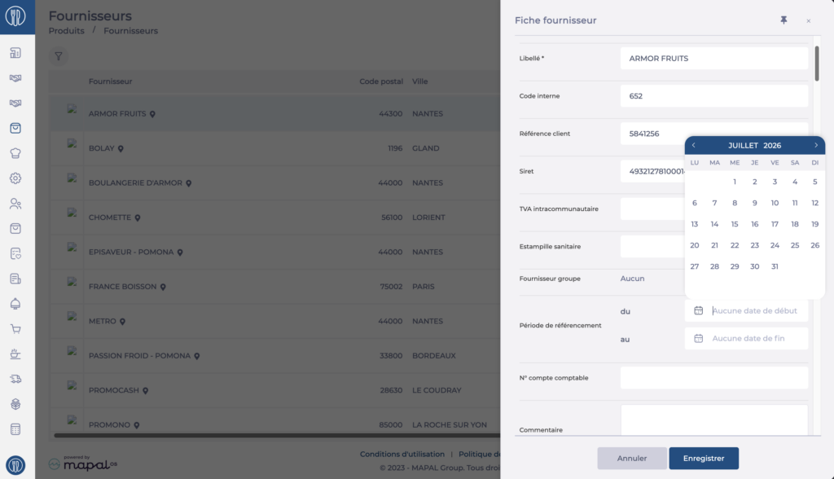Select July 15 in the calendar
Image resolution: width=834 pixels, height=479 pixels.
click(x=735, y=224)
